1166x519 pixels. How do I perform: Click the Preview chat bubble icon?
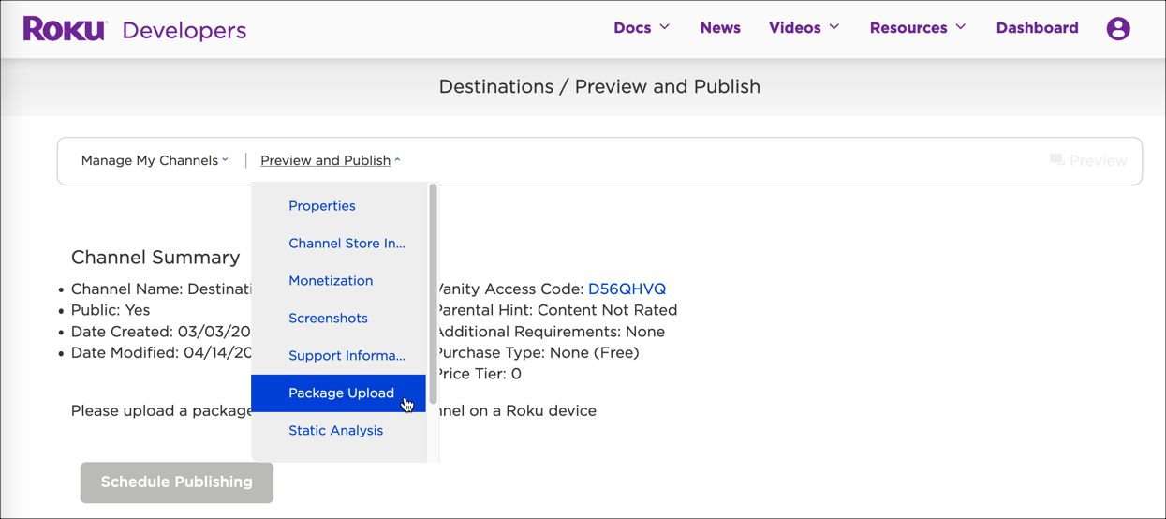(1056, 160)
